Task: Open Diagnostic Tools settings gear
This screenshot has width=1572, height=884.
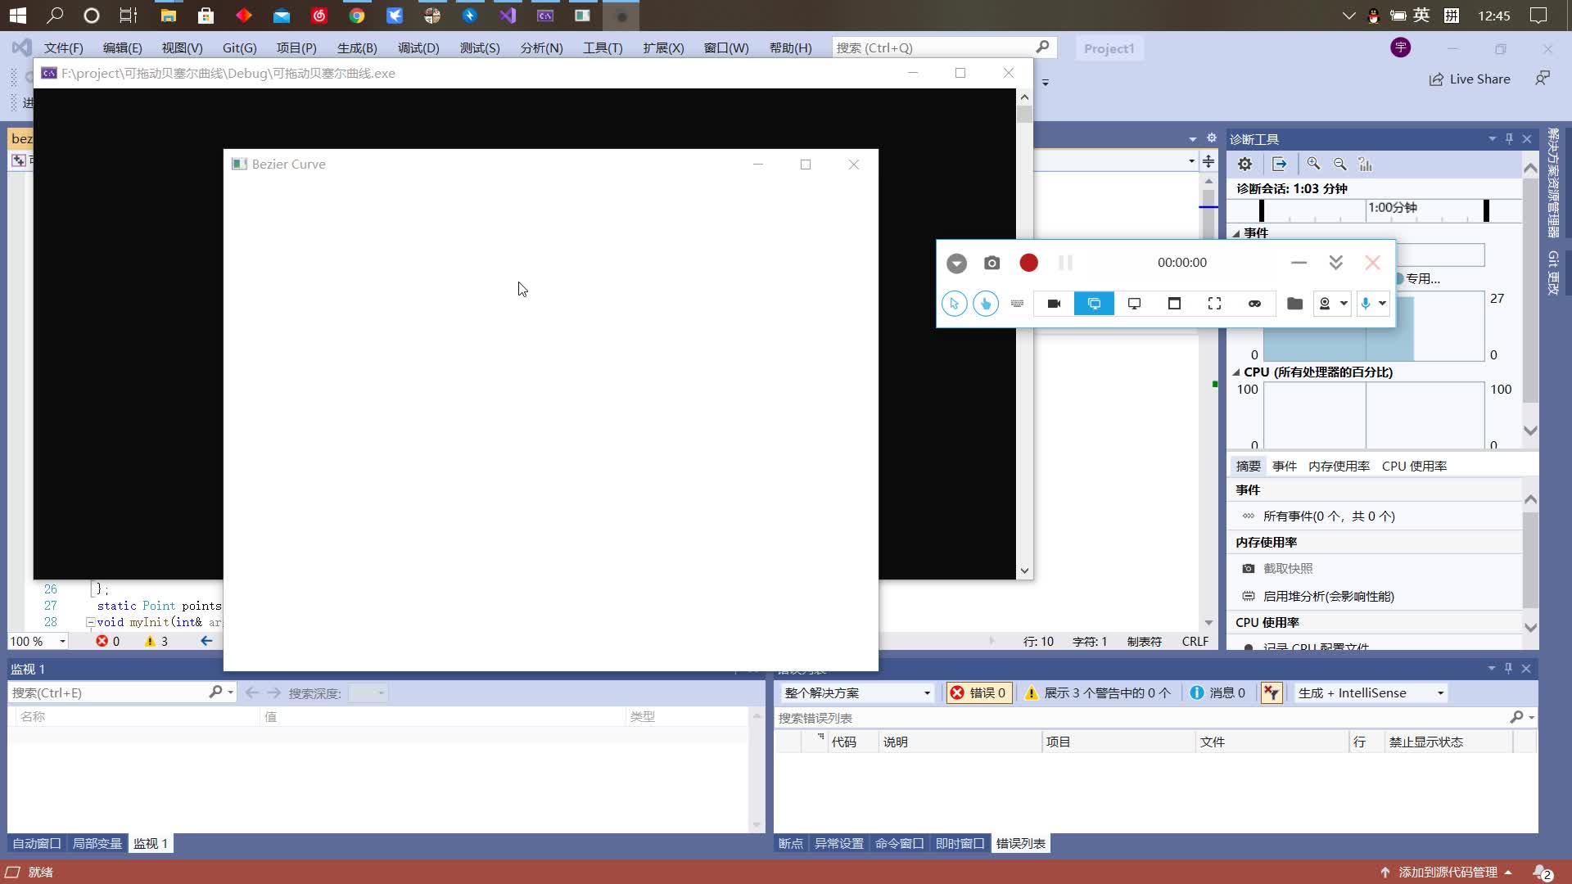Action: pyautogui.click(x=1244, y=164)
